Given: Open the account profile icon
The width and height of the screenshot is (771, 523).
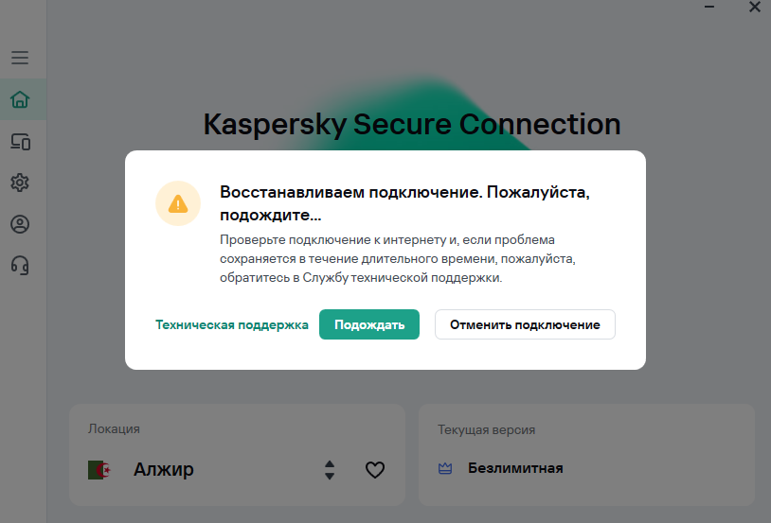Looking at the screenshot, I should 20,224.
